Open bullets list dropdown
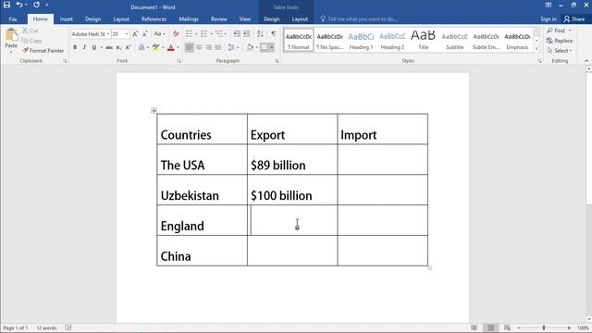This screenshot has width=592, height=333. [x=196, y=34]
